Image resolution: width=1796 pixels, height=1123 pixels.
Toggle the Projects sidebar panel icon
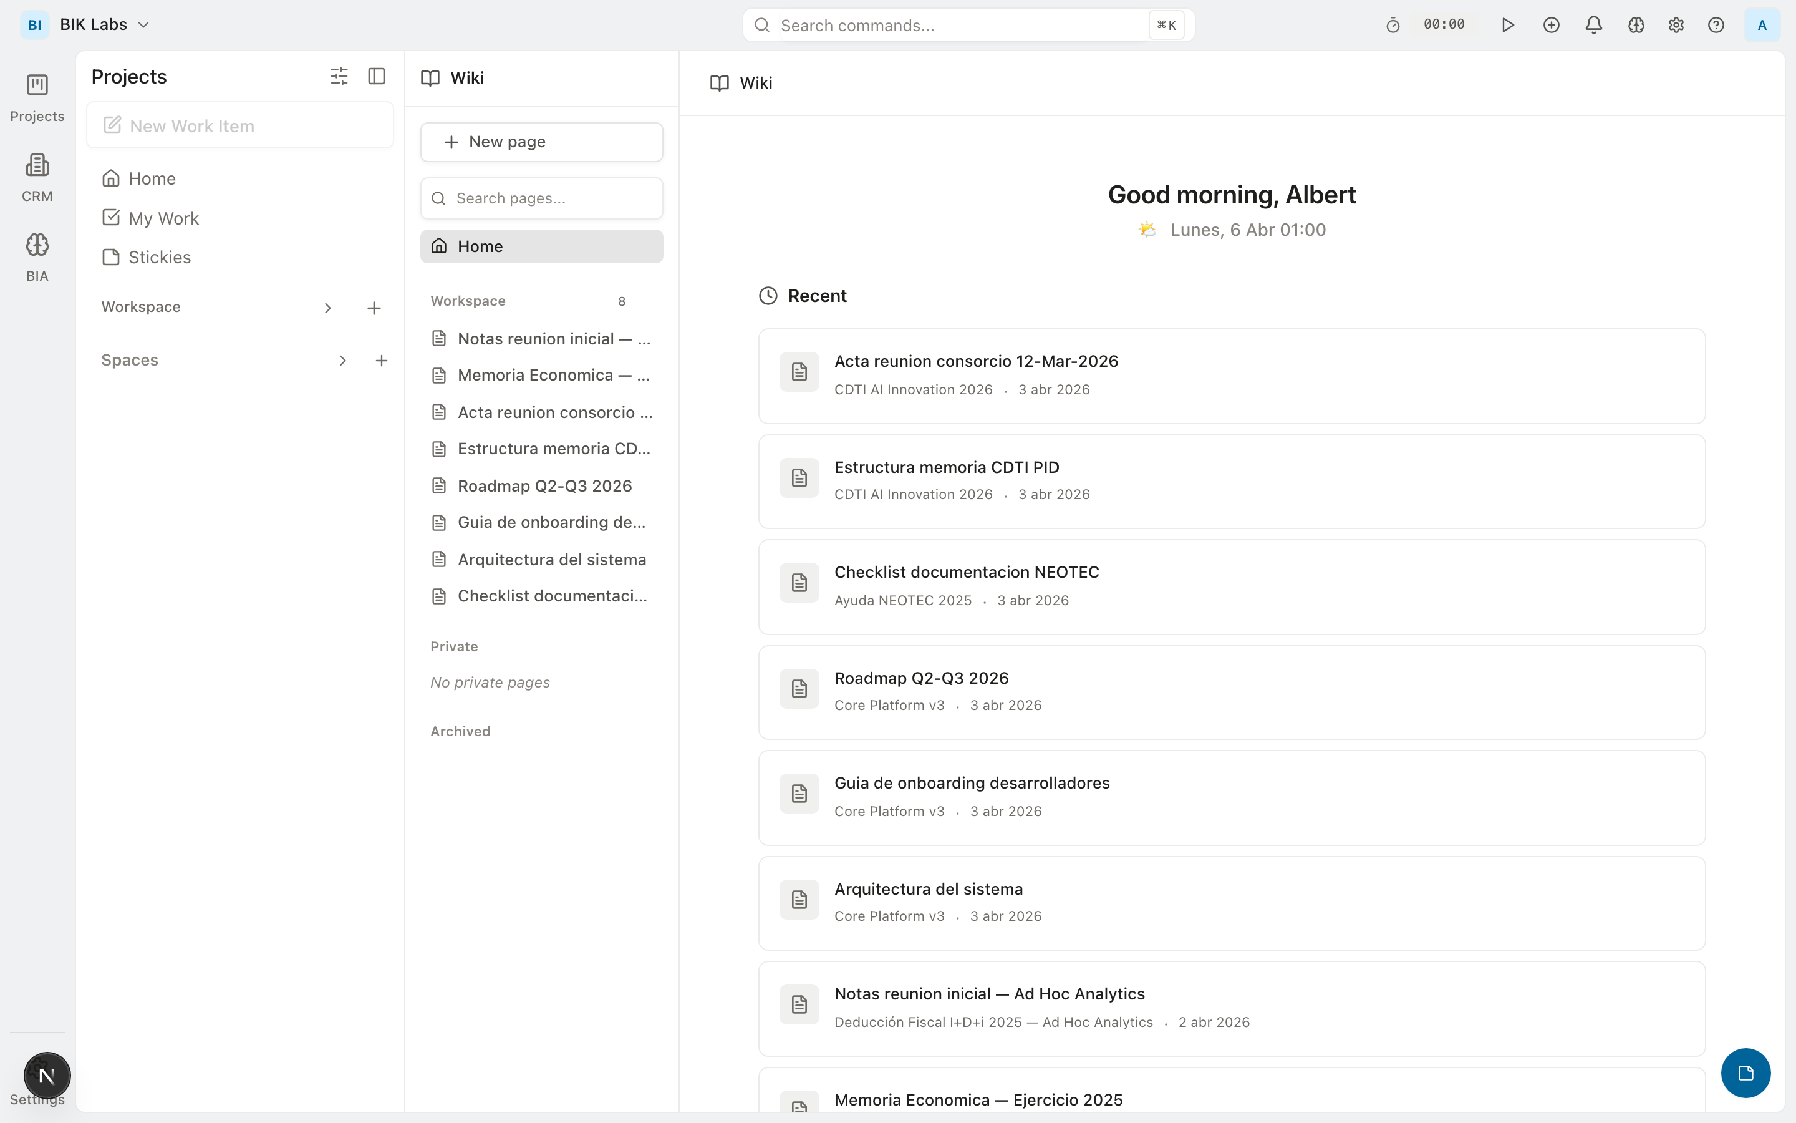377,77
